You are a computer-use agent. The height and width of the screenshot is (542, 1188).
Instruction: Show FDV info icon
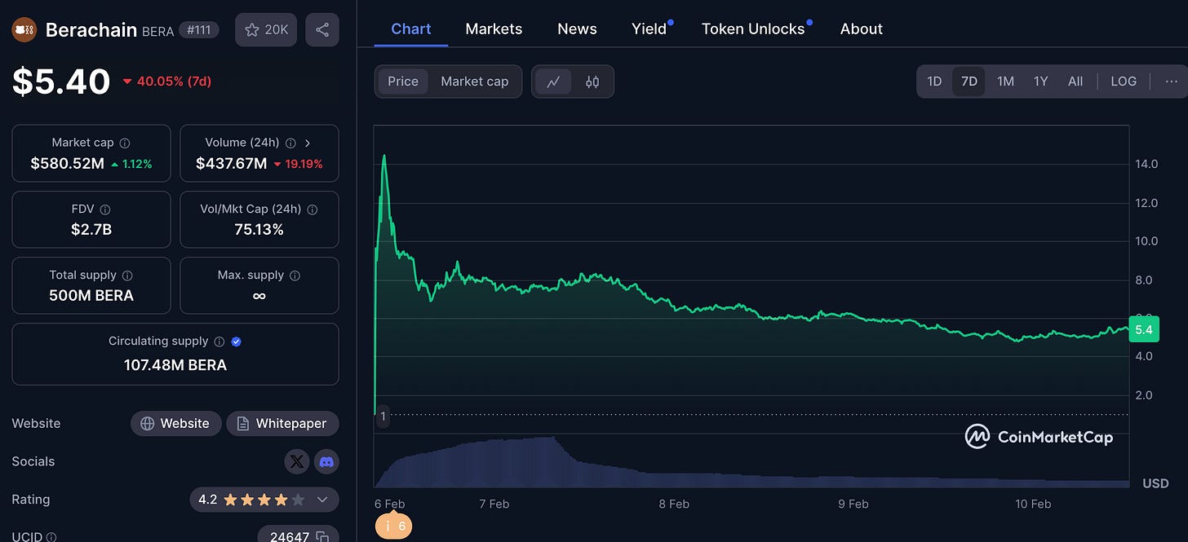105,209
